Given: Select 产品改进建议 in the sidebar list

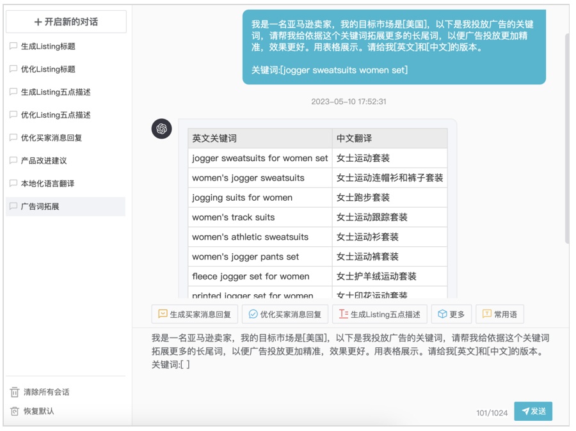Looking at the screenshot, I should [x=44, y=161].
